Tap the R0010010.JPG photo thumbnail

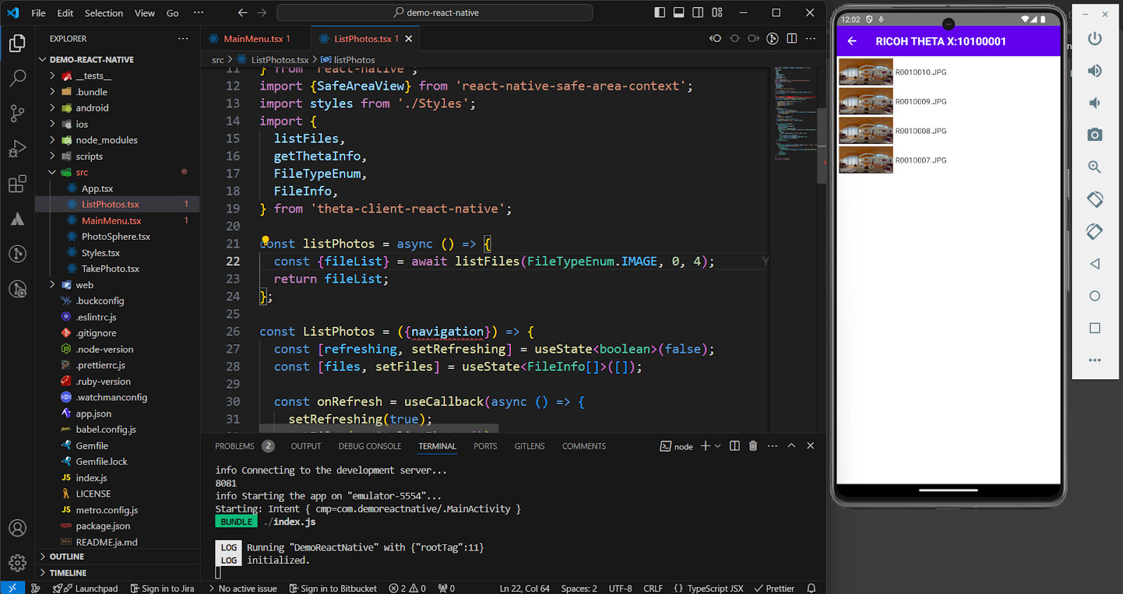tap(866, 72)
